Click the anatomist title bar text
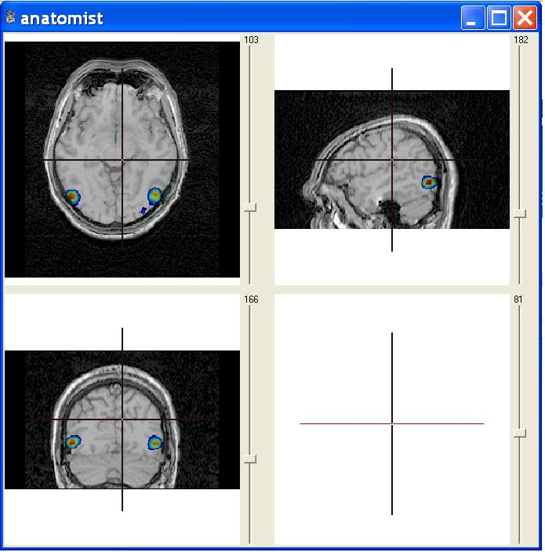545x552 pixels. [61, 18]
